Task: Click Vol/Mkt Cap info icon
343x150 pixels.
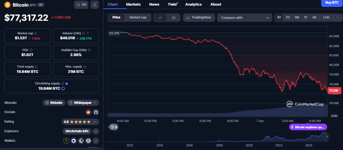Action: coord(89,50)
